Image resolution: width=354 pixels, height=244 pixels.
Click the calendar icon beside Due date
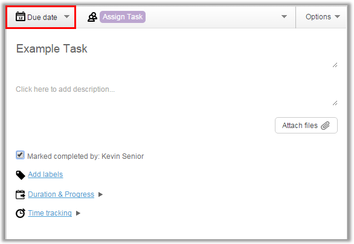21,16
